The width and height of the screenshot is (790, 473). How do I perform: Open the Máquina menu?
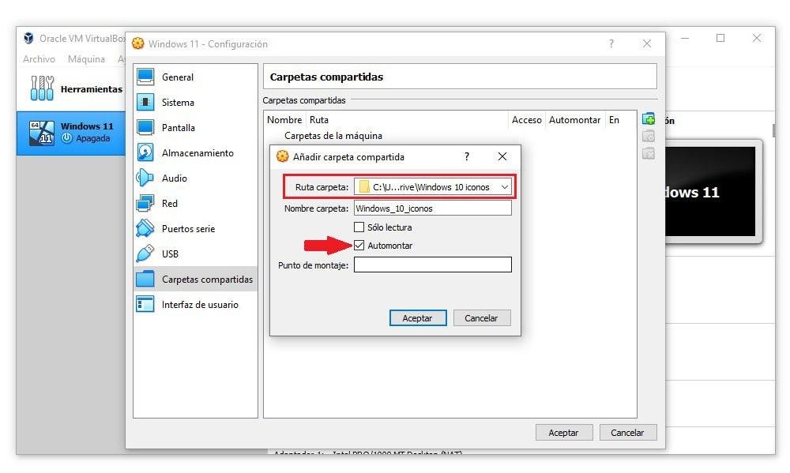pyautogui.click(x=86, y=59)
